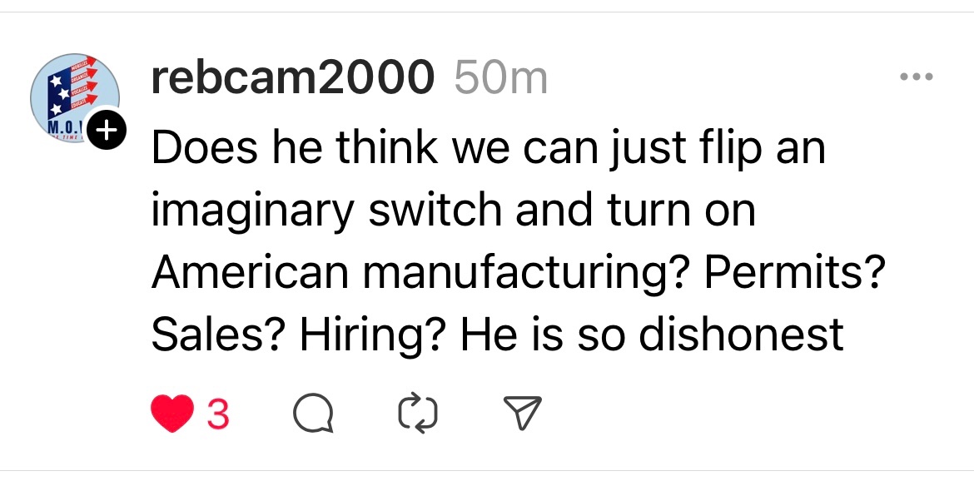The image size is (974, 481).
Task: Open the three-dot more options menu
Action: click(x=917, y=78)
